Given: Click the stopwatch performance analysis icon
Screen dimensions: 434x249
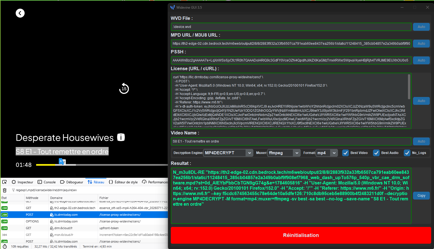Looking at the screenshot, I should (x=4, y=246).
